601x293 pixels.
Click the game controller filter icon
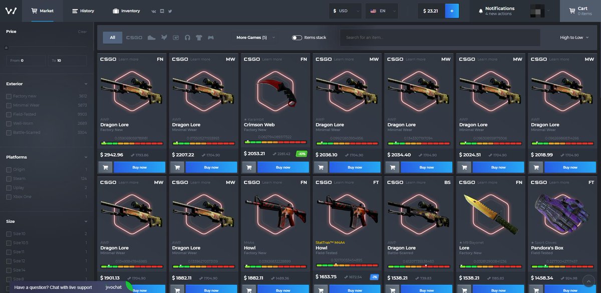(x=212, y=37)
